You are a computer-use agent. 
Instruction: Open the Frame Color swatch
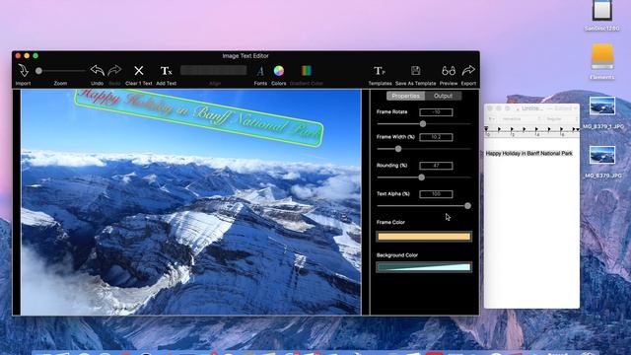[424, 237]
